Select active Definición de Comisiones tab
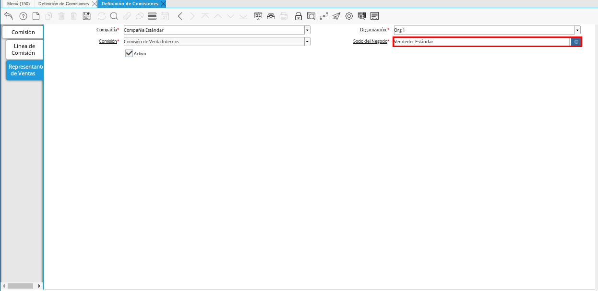The width and height of the screenshot is (598, 291). click(130, 3)
